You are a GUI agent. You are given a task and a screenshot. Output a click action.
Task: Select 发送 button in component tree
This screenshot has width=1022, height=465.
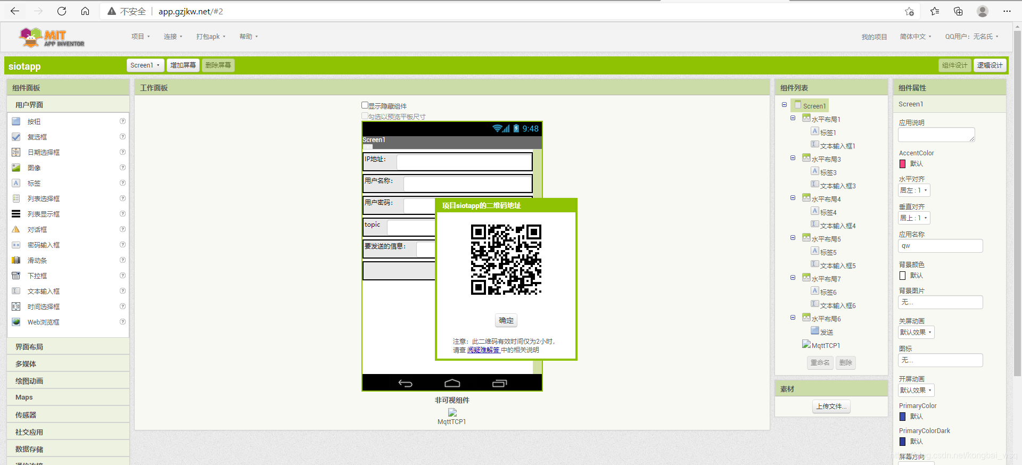[x=822, y=331]
